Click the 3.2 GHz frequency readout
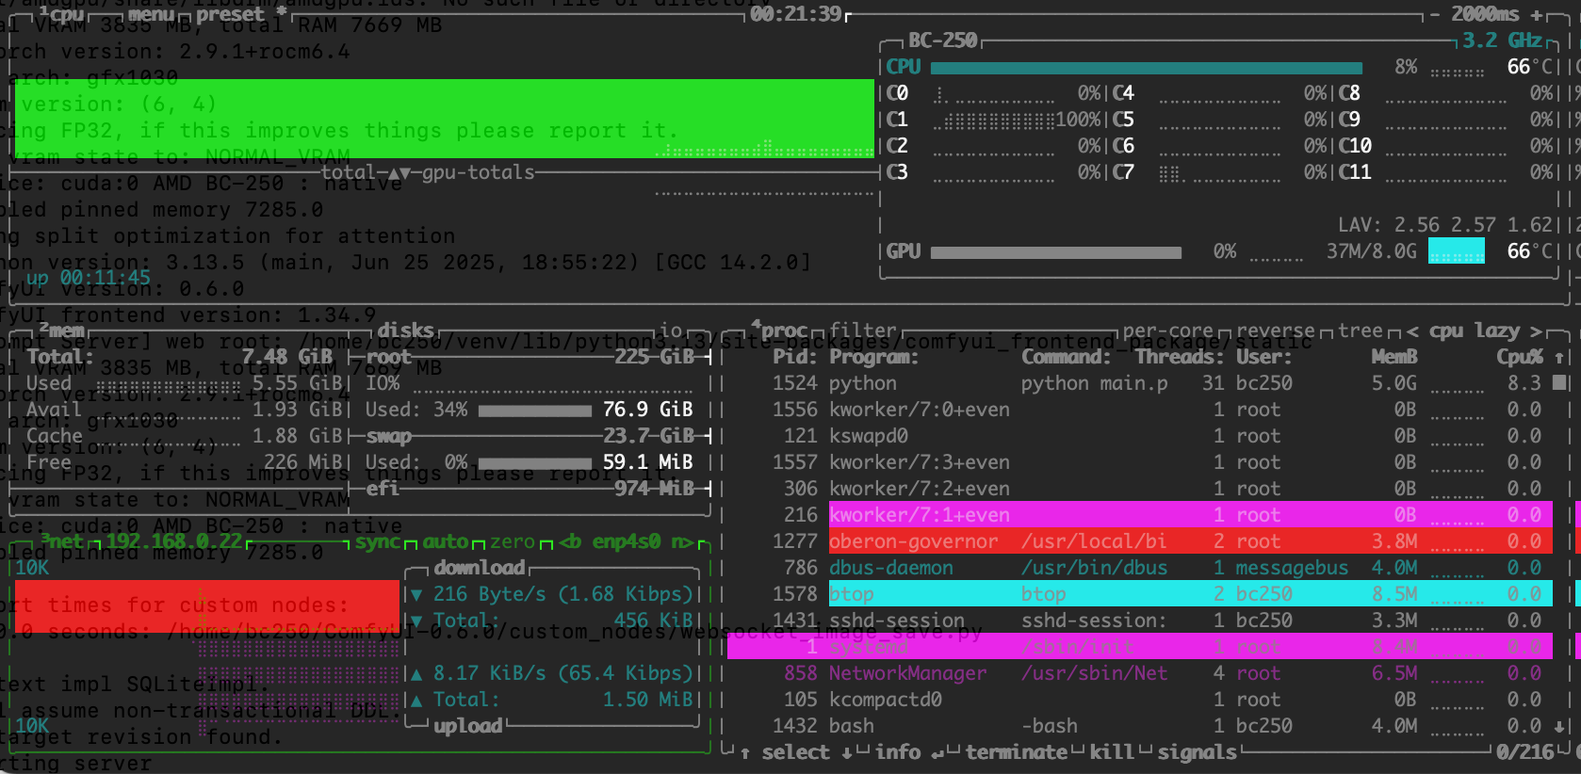Viewport: 1581px width, 774px height. (1502, 40)
